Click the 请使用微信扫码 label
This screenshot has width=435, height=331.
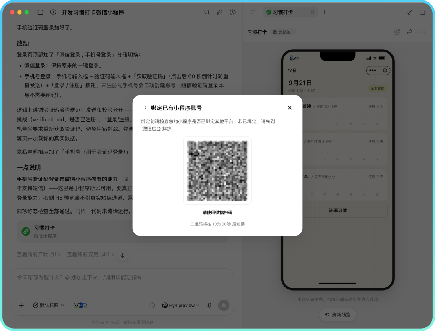pos(217,213)
